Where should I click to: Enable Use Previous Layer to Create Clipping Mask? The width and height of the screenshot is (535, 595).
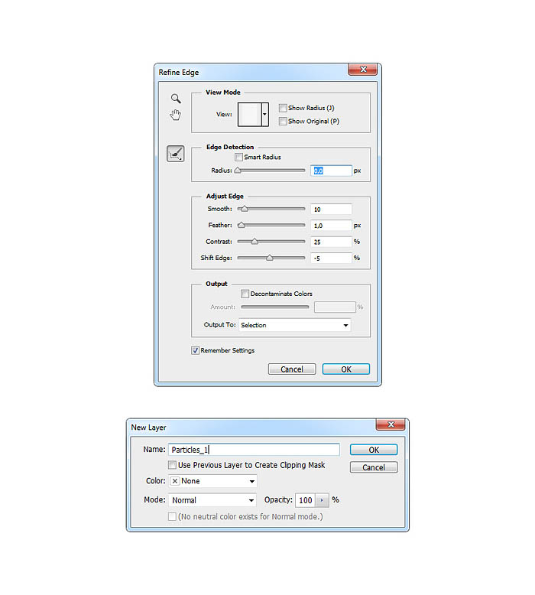point(172,465)
